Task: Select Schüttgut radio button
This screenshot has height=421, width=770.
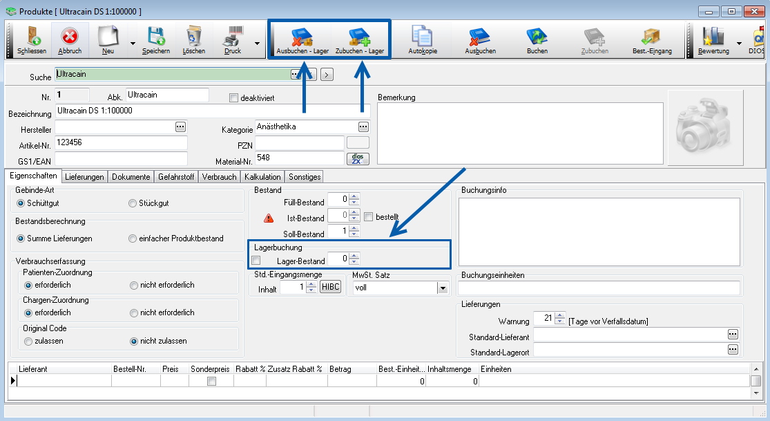Action: (x=21, y=203)
